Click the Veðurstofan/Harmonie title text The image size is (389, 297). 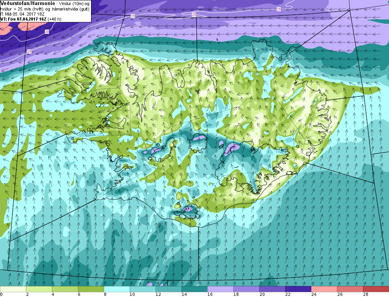[27, 3]
